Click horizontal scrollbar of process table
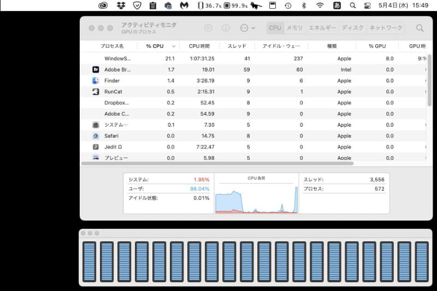This screenshot has height=291, width=437. coord(217,163)
